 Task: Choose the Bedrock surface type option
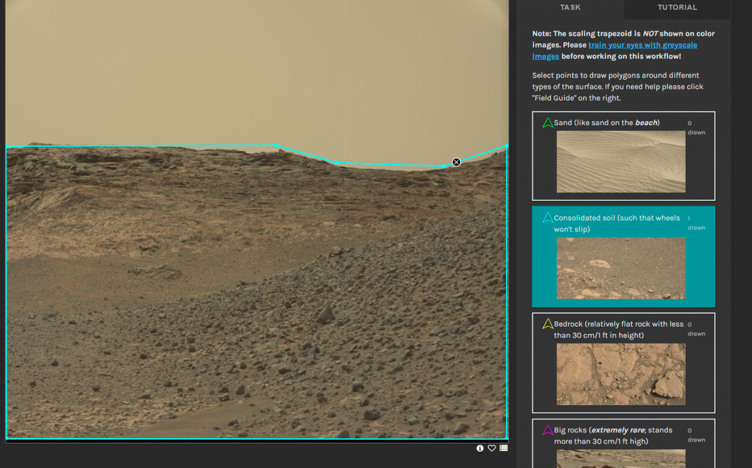pyautogui.click(x=623, y=363)
